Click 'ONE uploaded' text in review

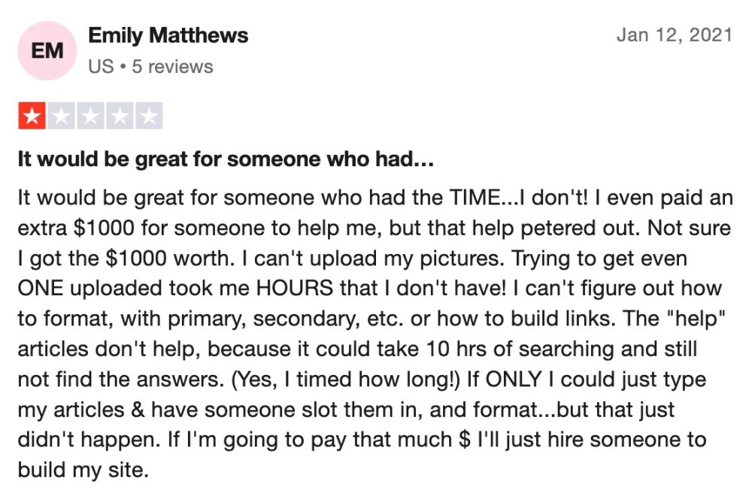(91, 289)
